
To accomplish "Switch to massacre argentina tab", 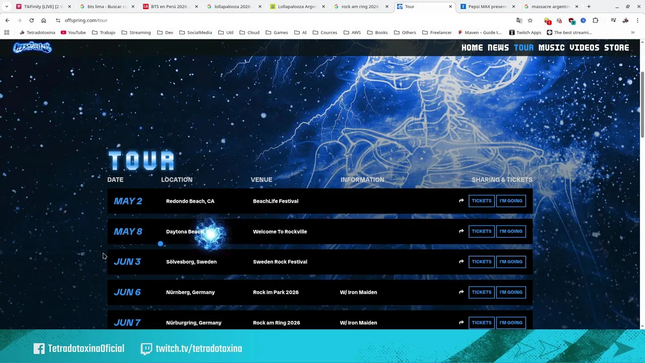I will [x=550, y=7].
